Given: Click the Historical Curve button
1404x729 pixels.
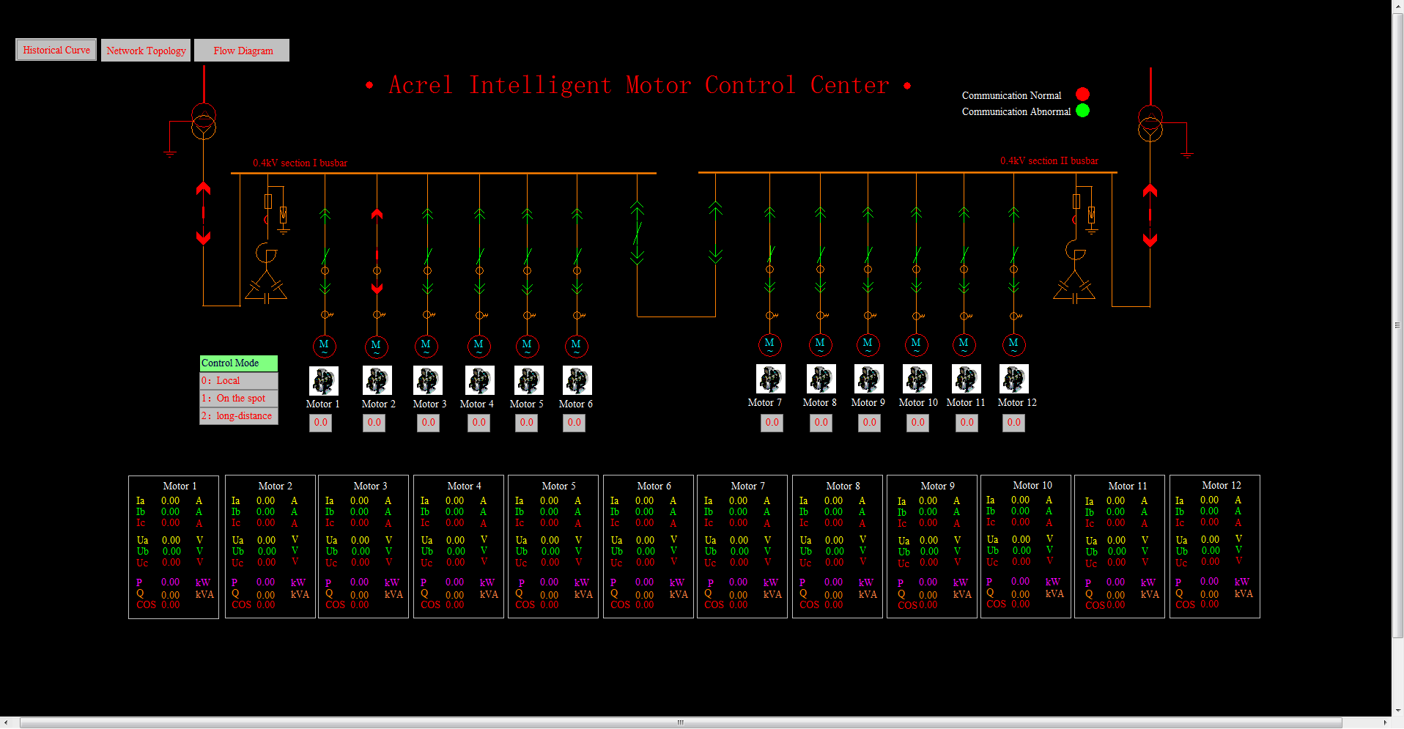Looking at the screenshot, I should (x=56, y=50).
